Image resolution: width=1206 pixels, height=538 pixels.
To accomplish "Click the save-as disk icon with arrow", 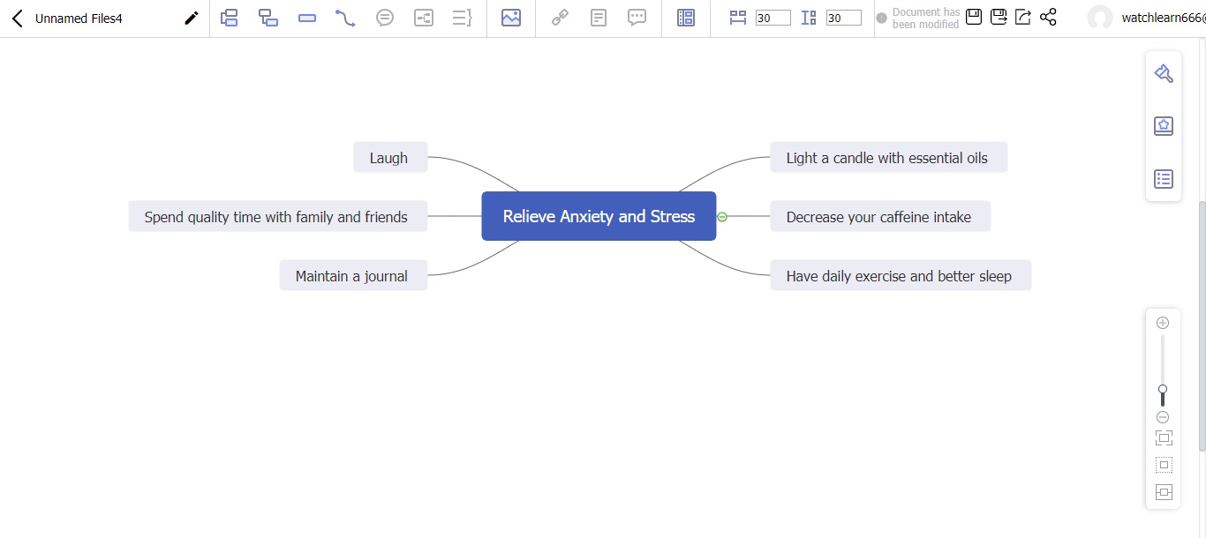I will tap(999, 18).
